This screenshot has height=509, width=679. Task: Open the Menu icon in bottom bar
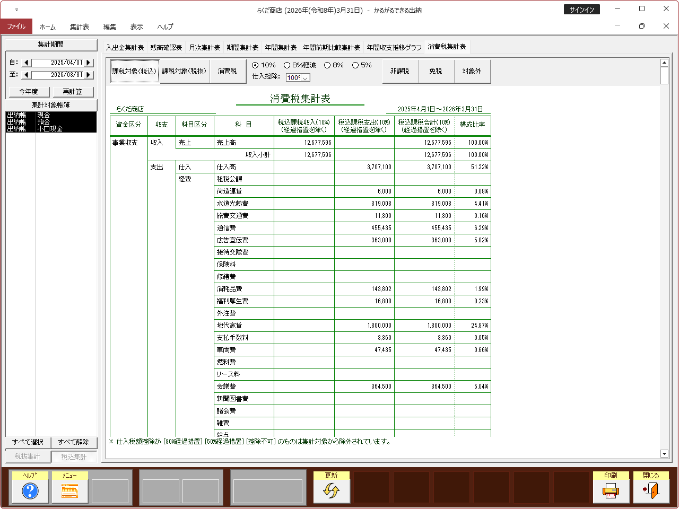tap(70, 491)
